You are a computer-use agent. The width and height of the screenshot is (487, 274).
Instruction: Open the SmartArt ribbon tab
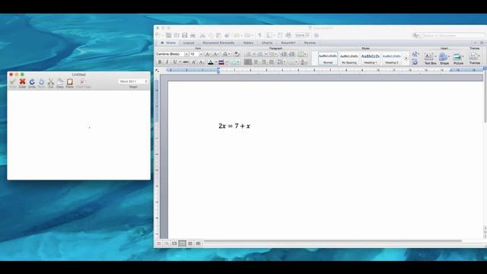[288, 43]
